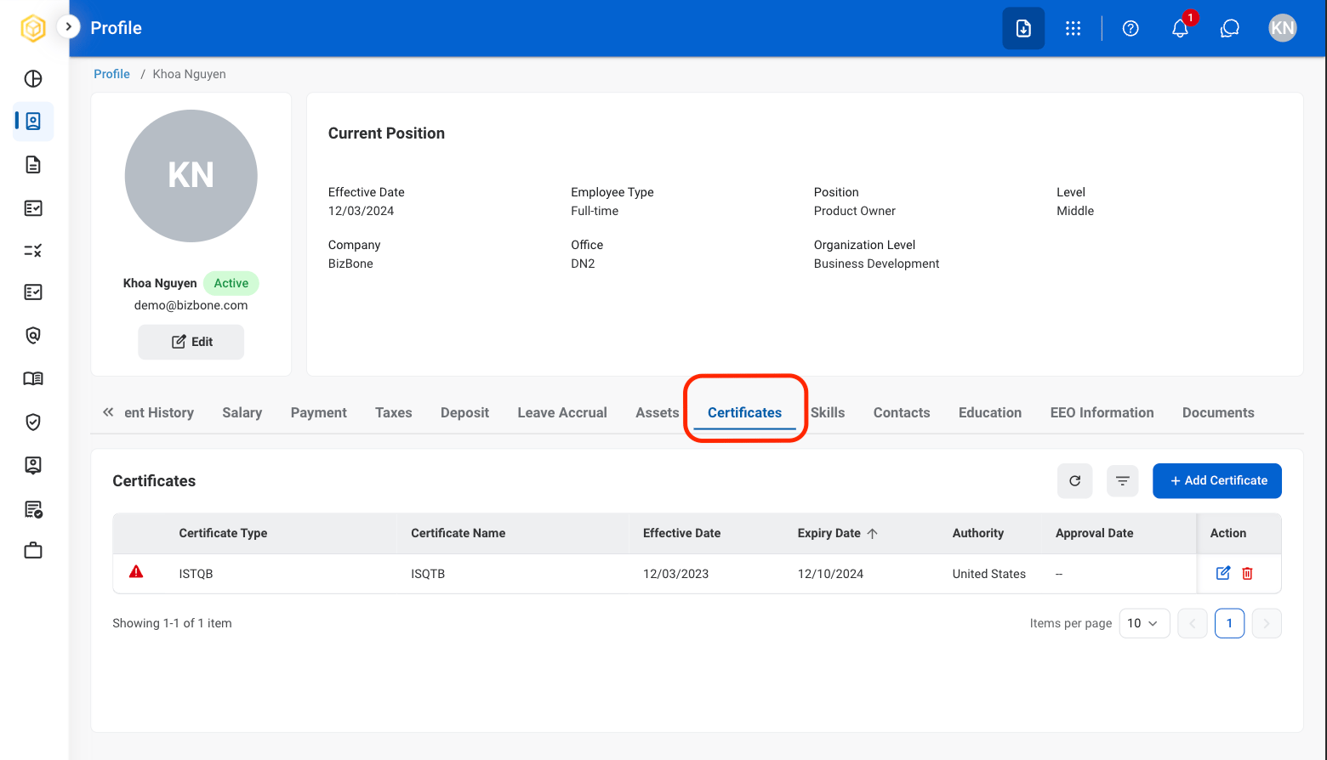Open the dashboard pie chart sidebar icon
This screenshot has width=1327, height=760.
[x=33, y=79]
